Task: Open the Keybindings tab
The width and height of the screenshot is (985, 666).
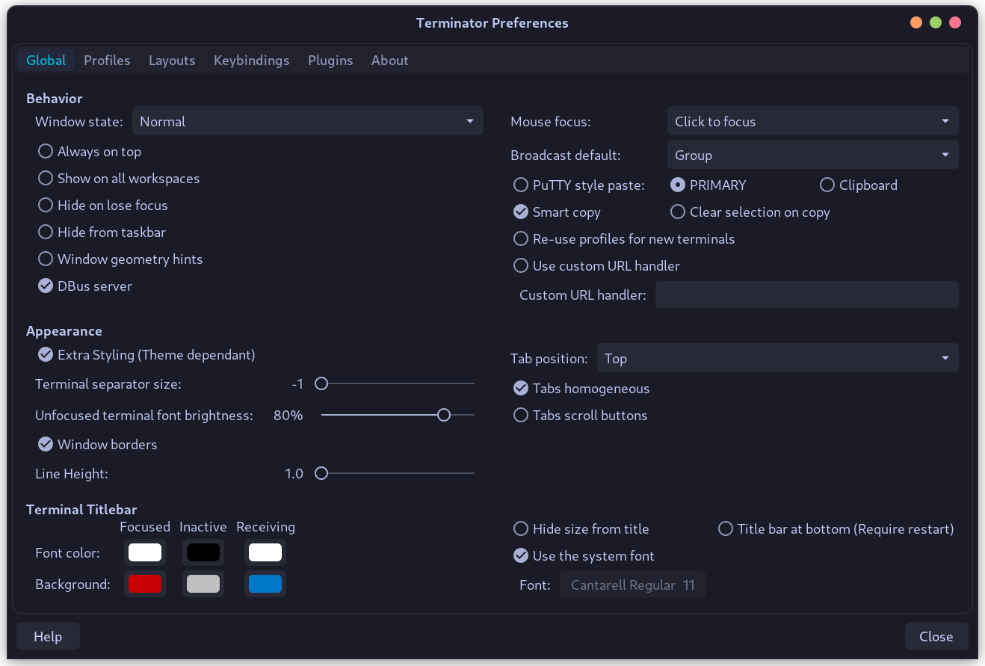Action: tap(251, 61)
